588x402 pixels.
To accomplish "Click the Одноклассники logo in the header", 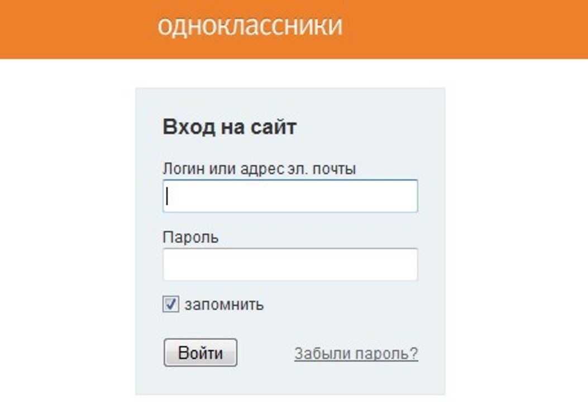I will click(x=250, y=26).
